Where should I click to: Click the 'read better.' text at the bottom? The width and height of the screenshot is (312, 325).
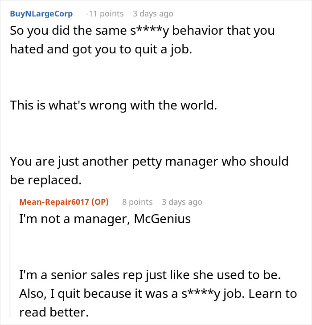point(54,312)
